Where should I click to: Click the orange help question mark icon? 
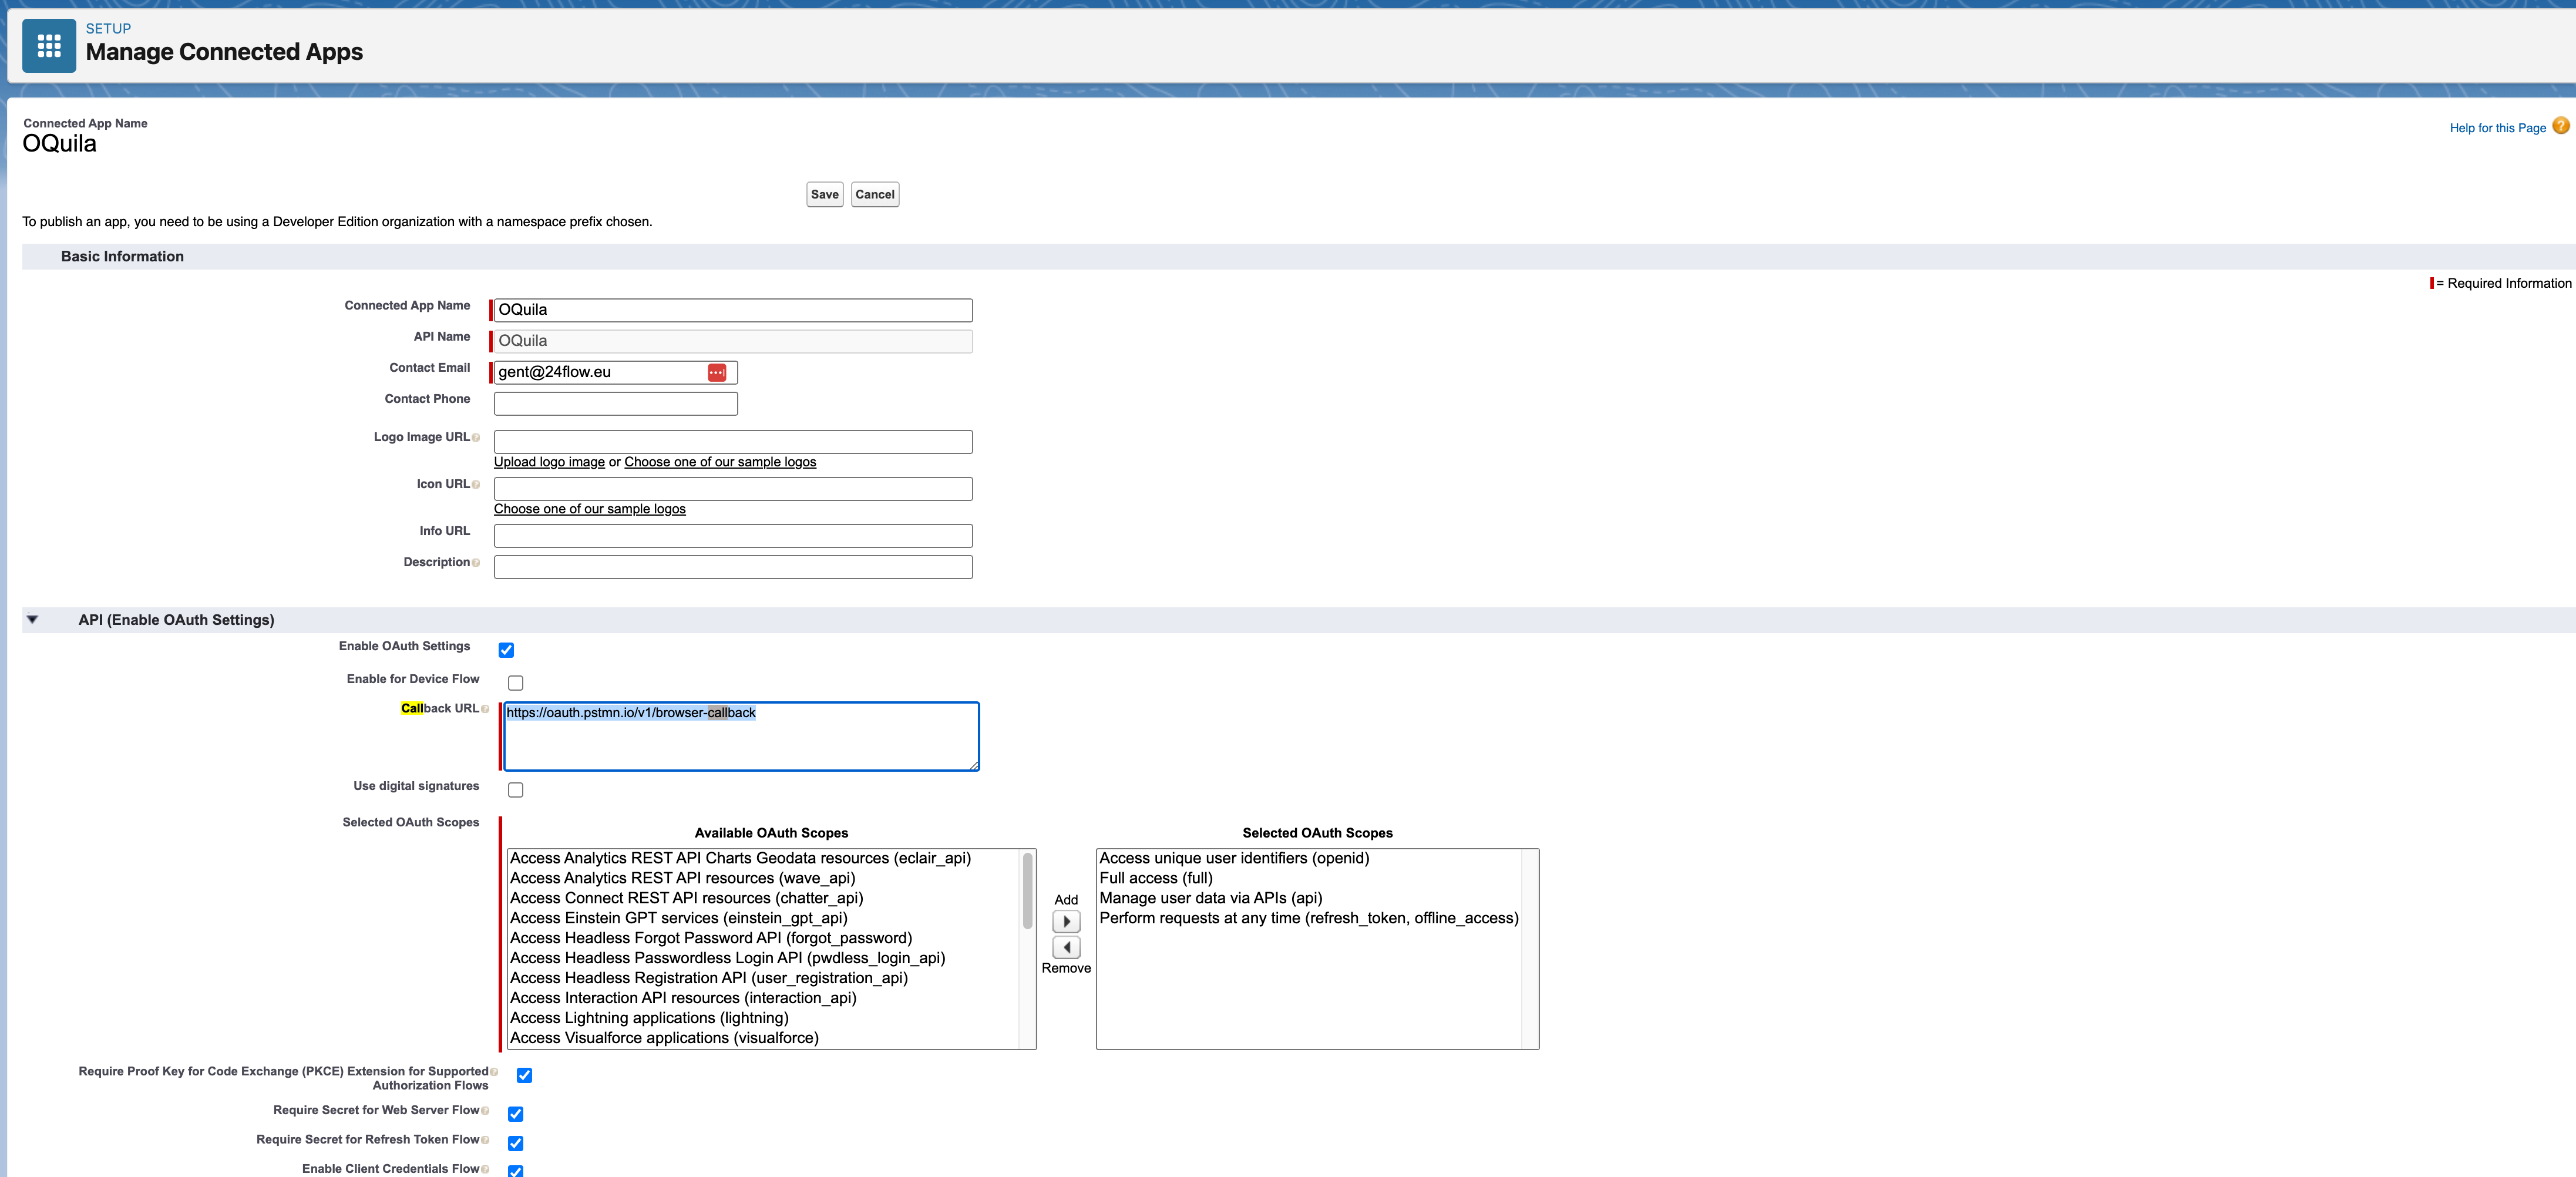2560,126
